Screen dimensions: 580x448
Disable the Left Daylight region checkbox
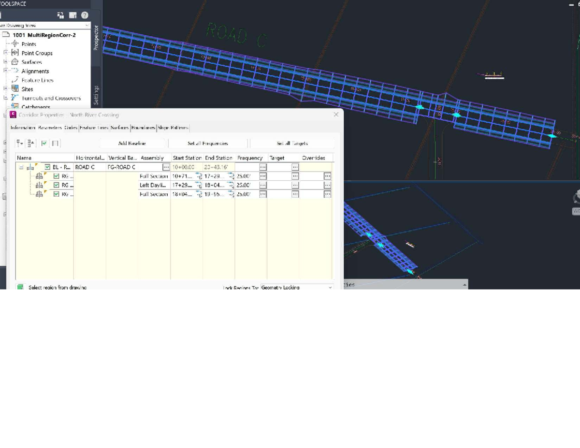click(57, 185)
